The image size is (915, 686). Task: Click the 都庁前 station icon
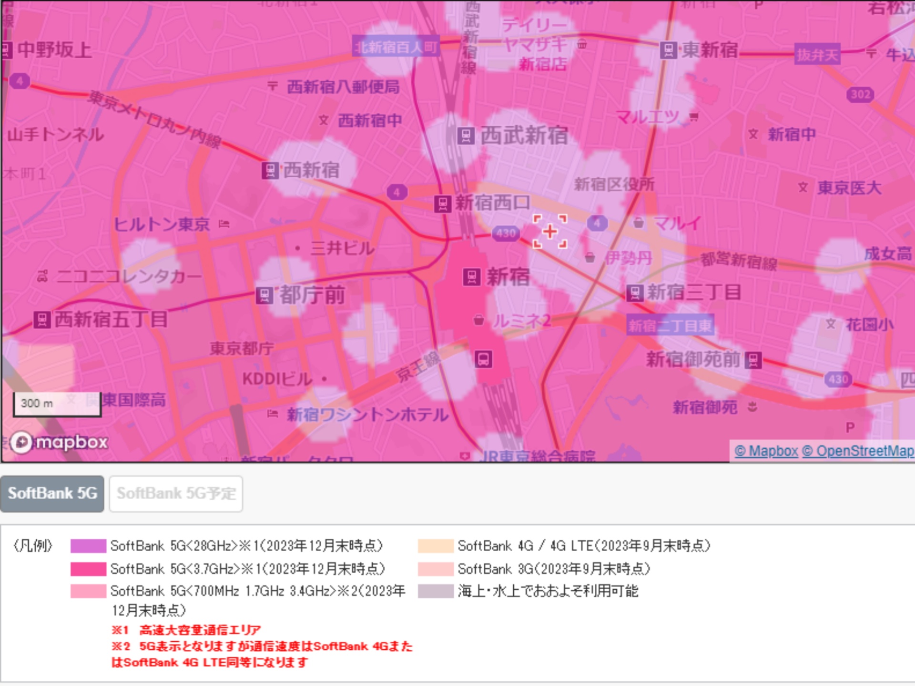264,295
